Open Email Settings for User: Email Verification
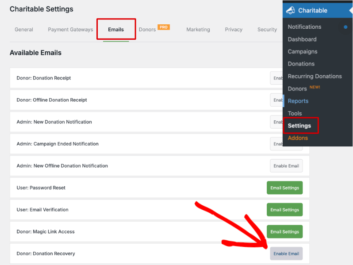 [285, 210]
